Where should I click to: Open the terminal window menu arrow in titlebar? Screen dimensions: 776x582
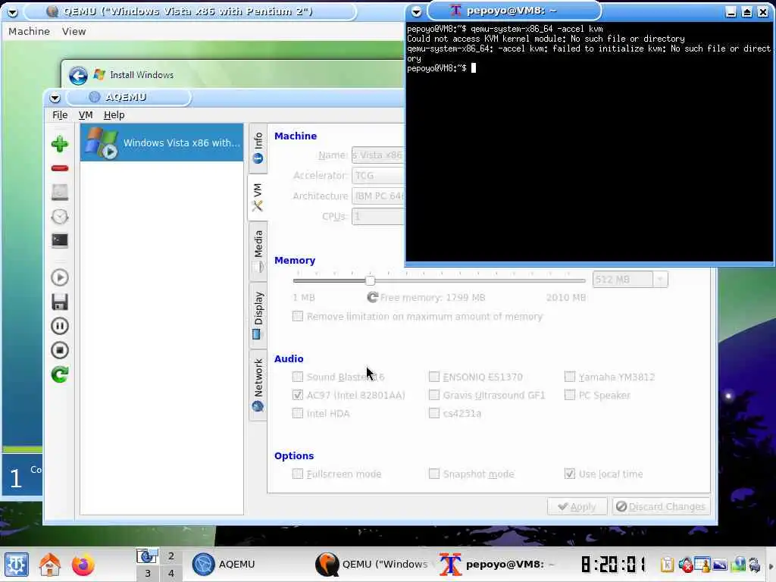click(x=416, y=12)
